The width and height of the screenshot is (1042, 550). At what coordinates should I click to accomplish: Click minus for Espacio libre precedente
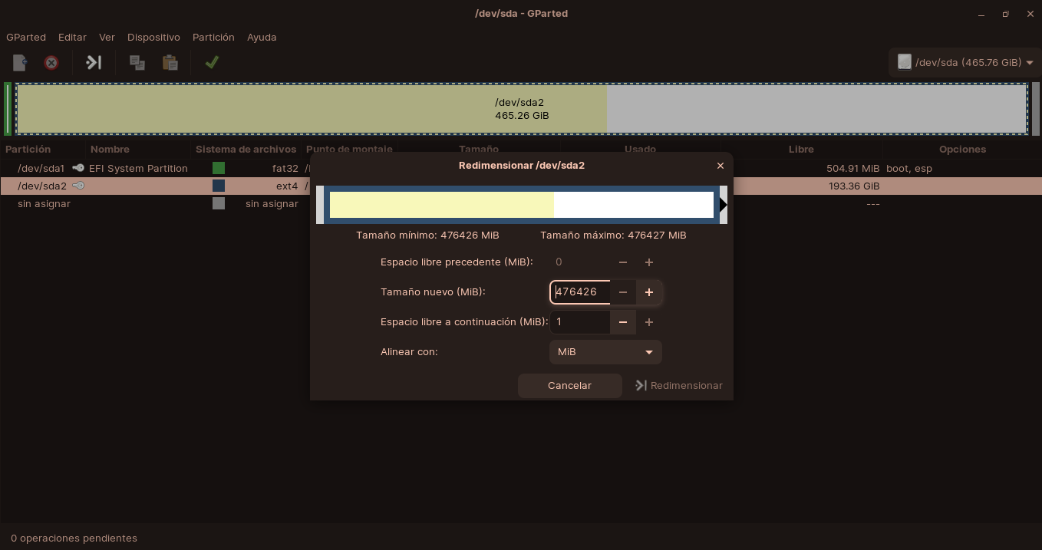click(623, 262)
